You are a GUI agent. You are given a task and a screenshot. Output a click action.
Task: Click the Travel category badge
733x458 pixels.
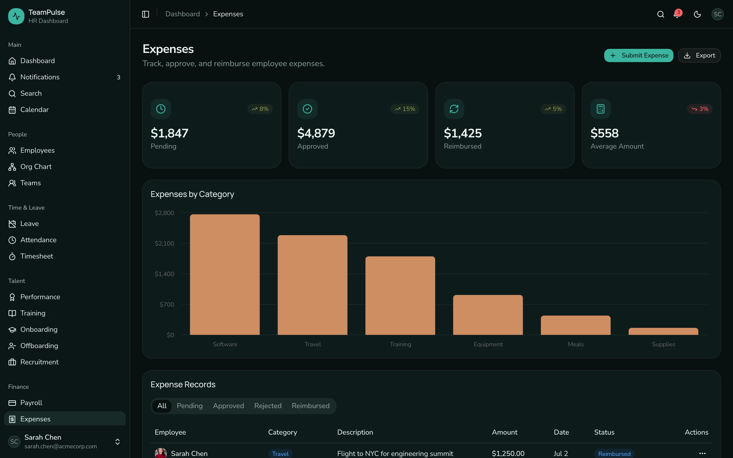[280, 453]
